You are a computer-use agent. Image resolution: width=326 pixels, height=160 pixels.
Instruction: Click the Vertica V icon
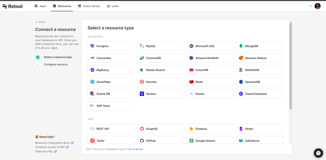[142, 94]
